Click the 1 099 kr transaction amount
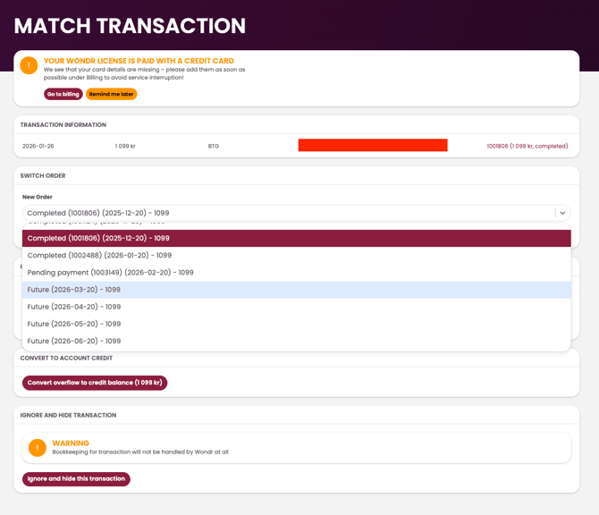Screen dimensions: 599x515 tap(125, 146)
